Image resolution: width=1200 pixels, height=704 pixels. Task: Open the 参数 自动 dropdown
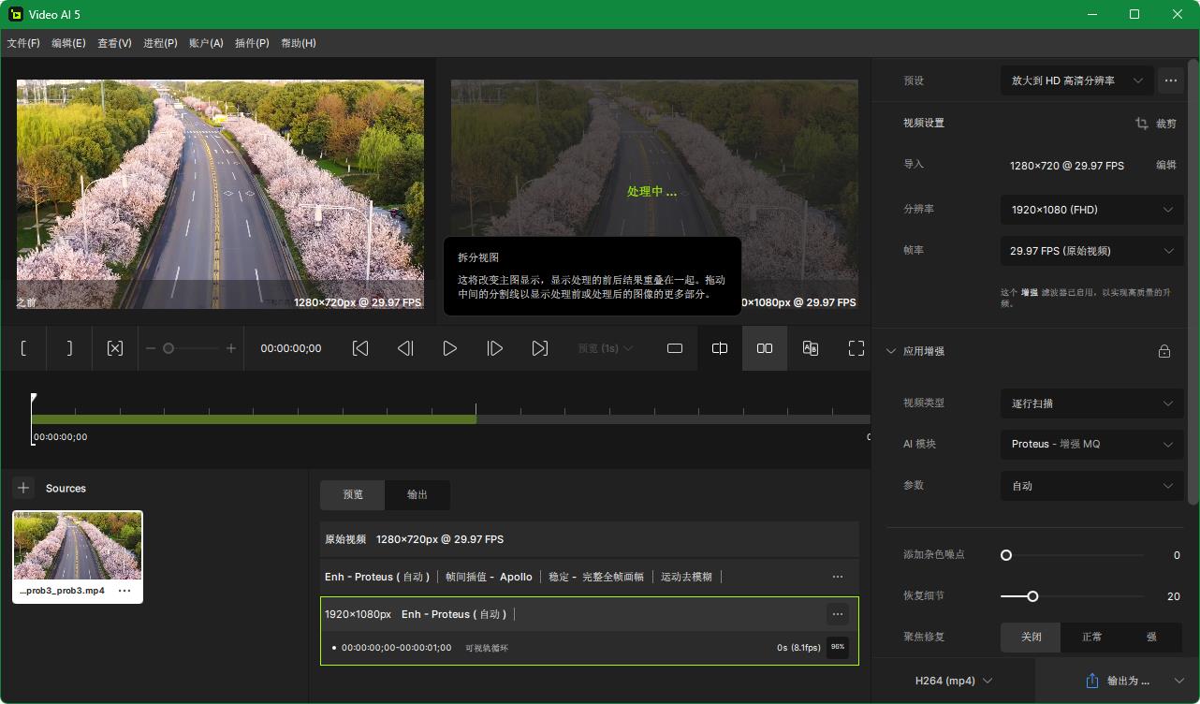click(1091, 486)
